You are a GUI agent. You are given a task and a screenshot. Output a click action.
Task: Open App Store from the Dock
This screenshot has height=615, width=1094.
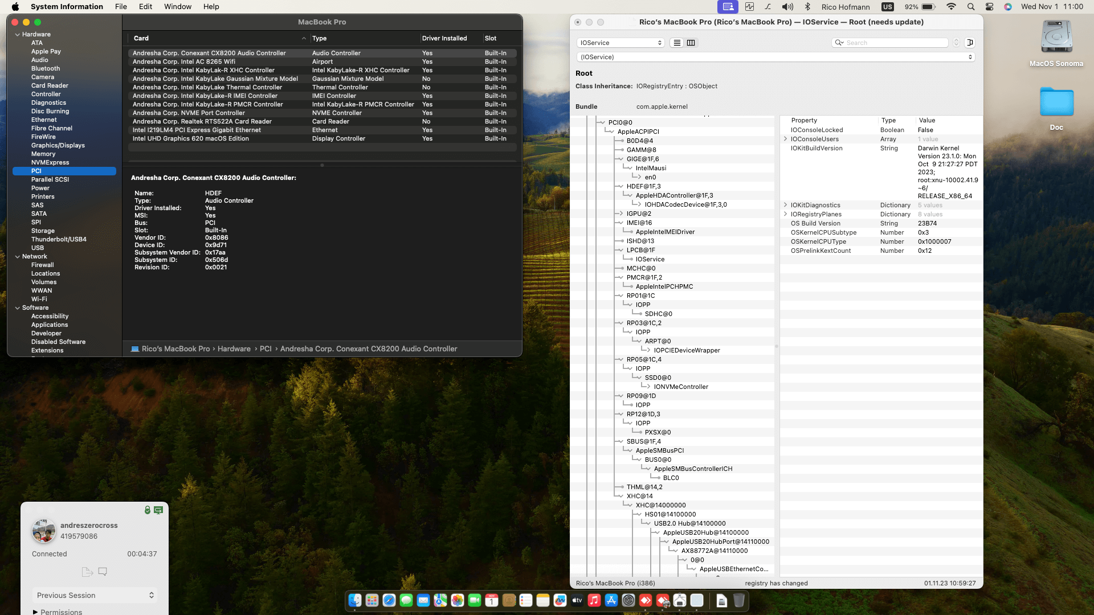(611, 600)
